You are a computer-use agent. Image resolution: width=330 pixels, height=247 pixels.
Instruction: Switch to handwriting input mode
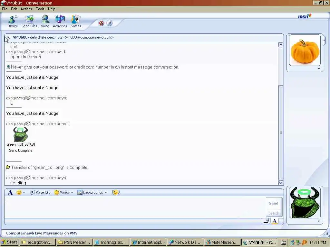tap(266, 221)
